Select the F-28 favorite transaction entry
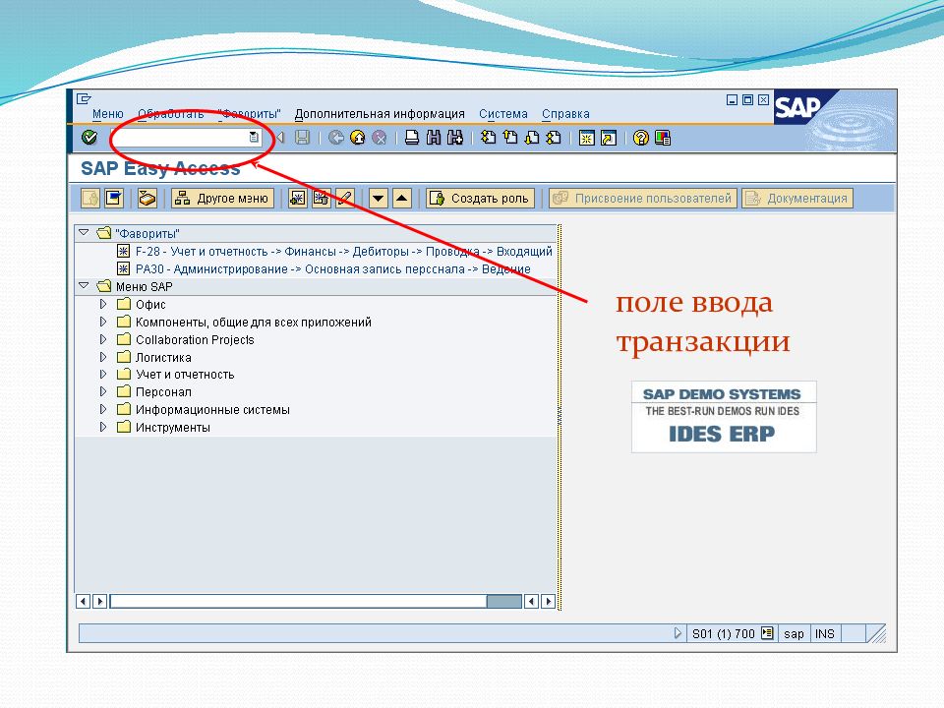944x708 pixels. tap(344, 251)
